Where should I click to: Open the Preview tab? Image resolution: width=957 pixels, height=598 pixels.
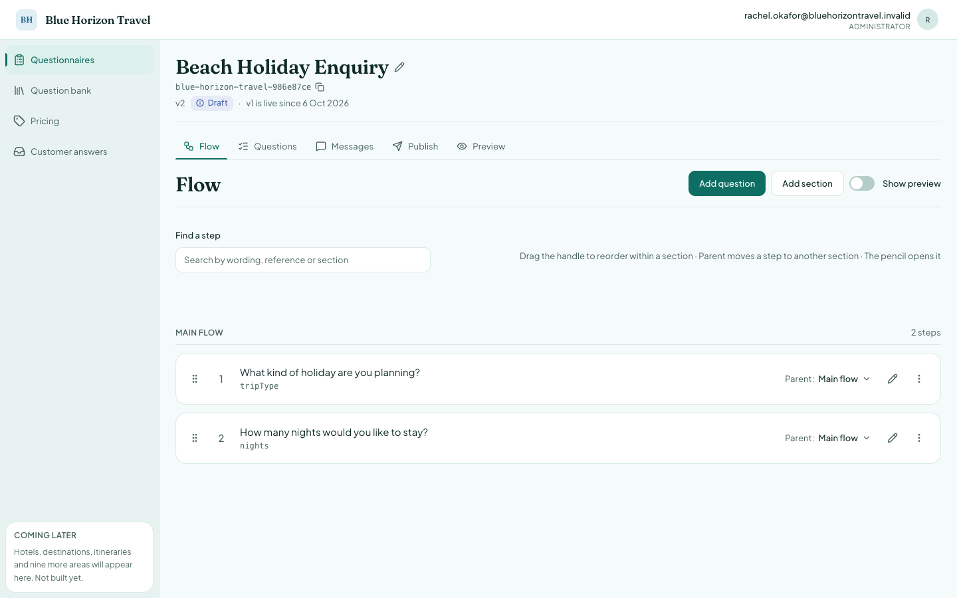pyautogui.click(x=481, y=146)
